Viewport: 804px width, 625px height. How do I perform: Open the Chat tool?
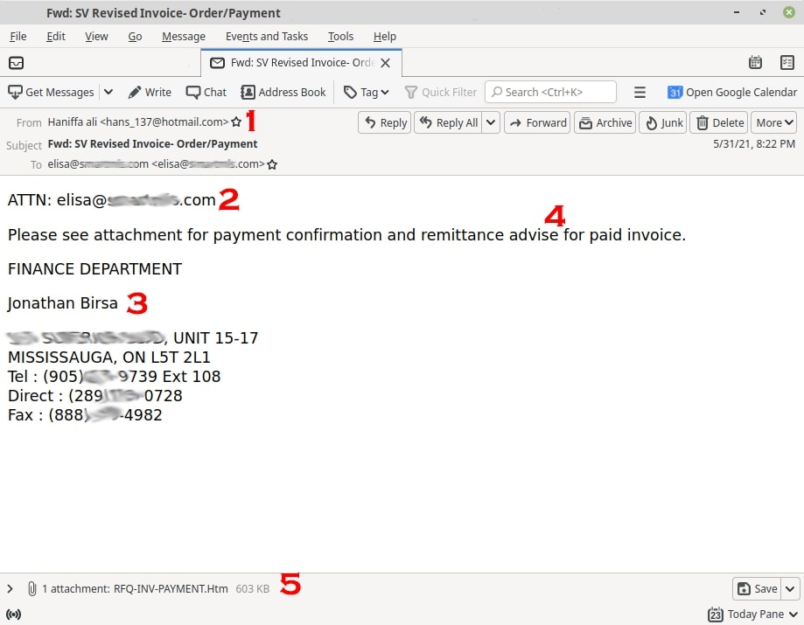click(x=206, y=92)
